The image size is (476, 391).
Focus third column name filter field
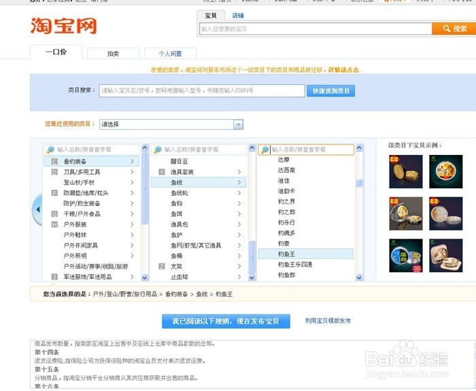[x=306, y=150]
